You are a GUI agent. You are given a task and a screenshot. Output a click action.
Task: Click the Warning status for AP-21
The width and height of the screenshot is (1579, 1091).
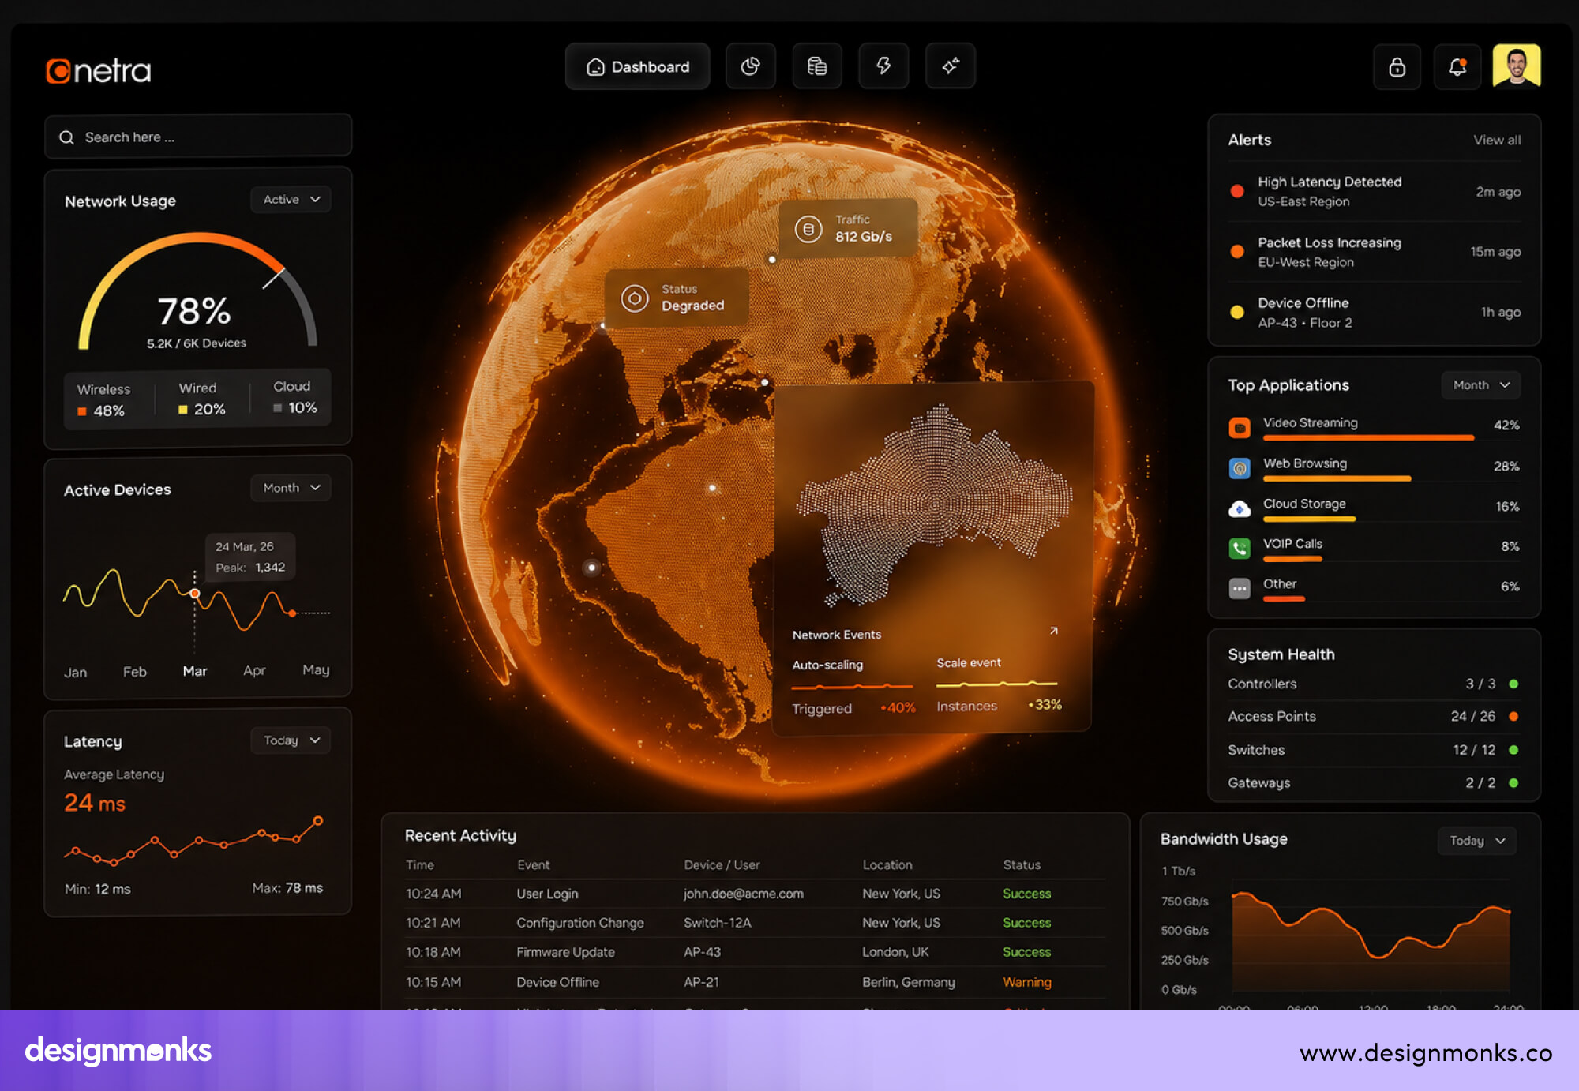point(1027,982)
